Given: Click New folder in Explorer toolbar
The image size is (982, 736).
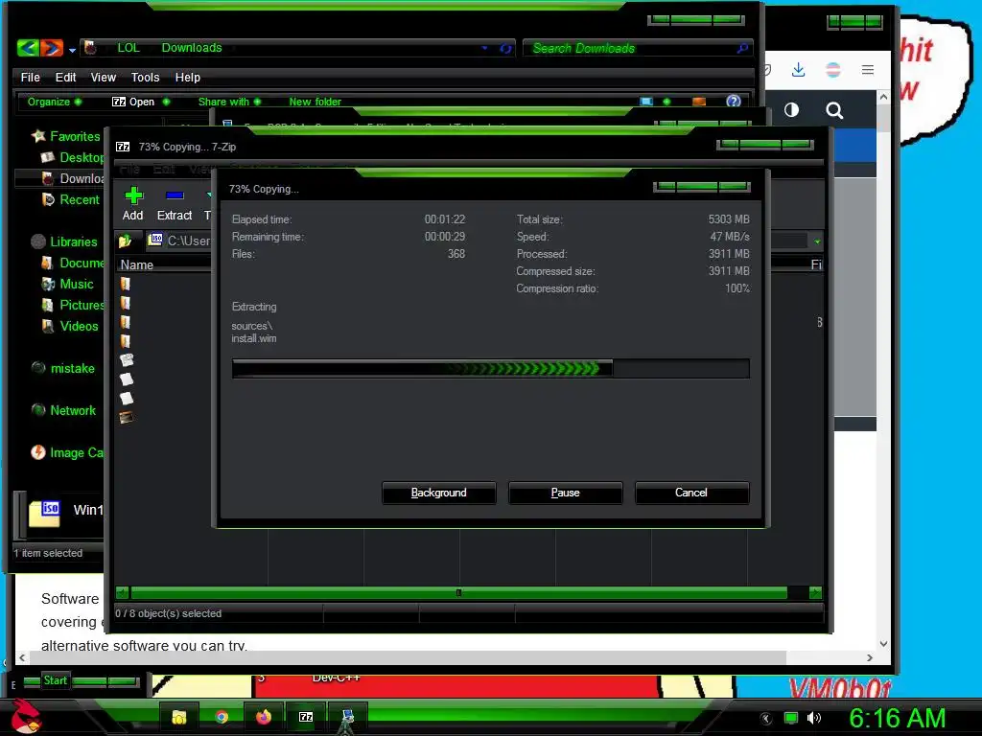Looking at the screenshot, I should pyautogui.click(x=315, y=102).
